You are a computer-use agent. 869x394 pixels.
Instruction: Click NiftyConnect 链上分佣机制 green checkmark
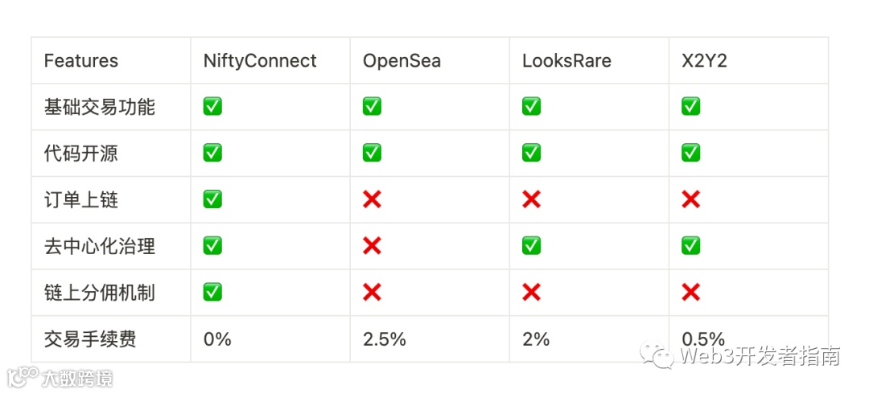(212, 292)
